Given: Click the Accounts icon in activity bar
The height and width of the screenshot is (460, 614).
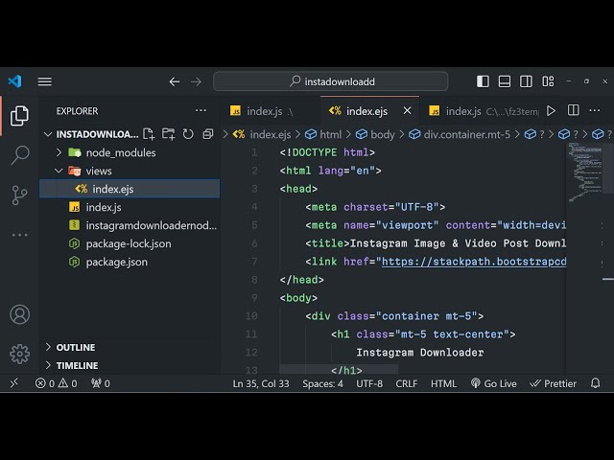Looking at the screenshot, I should pyautogui.click(x=19, y=314).
